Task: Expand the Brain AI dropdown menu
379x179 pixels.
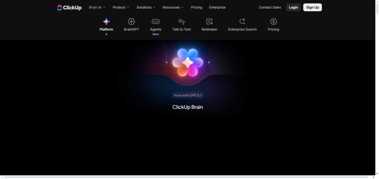Action: click(97, 7)
